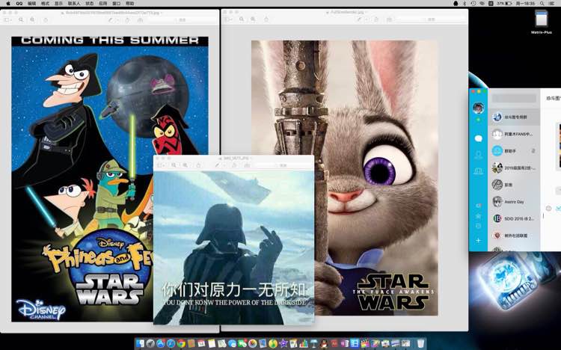Viewport: 561px width, 350px height.
Task: Click the plus icon in QQ sidebar
Action: [x=479, y=241]
